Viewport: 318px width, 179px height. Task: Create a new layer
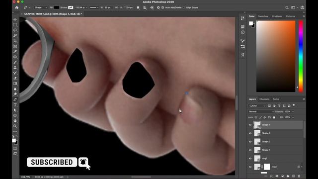[x=294, y=176]
